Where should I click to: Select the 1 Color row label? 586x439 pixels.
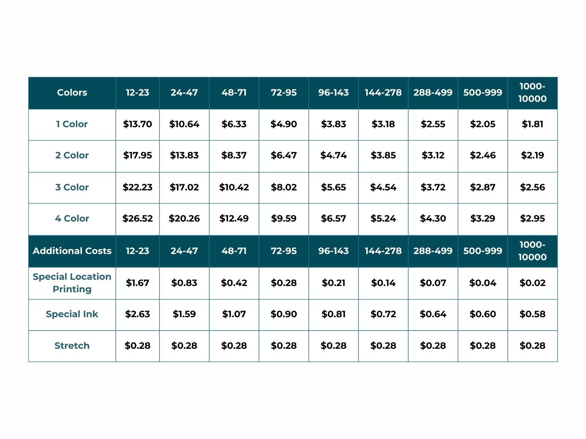72,124
